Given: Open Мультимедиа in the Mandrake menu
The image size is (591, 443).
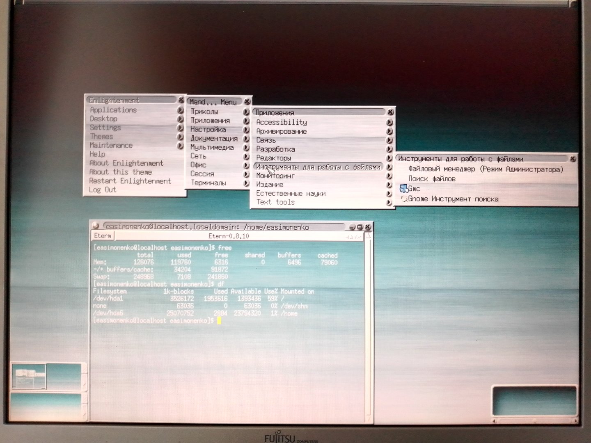Looking at the screenshot, I should 212,148.
